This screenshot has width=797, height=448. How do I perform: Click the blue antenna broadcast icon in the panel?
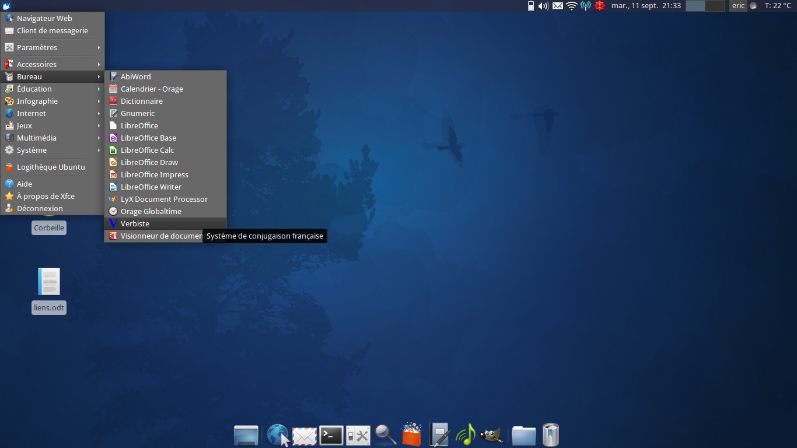[586, 6]
